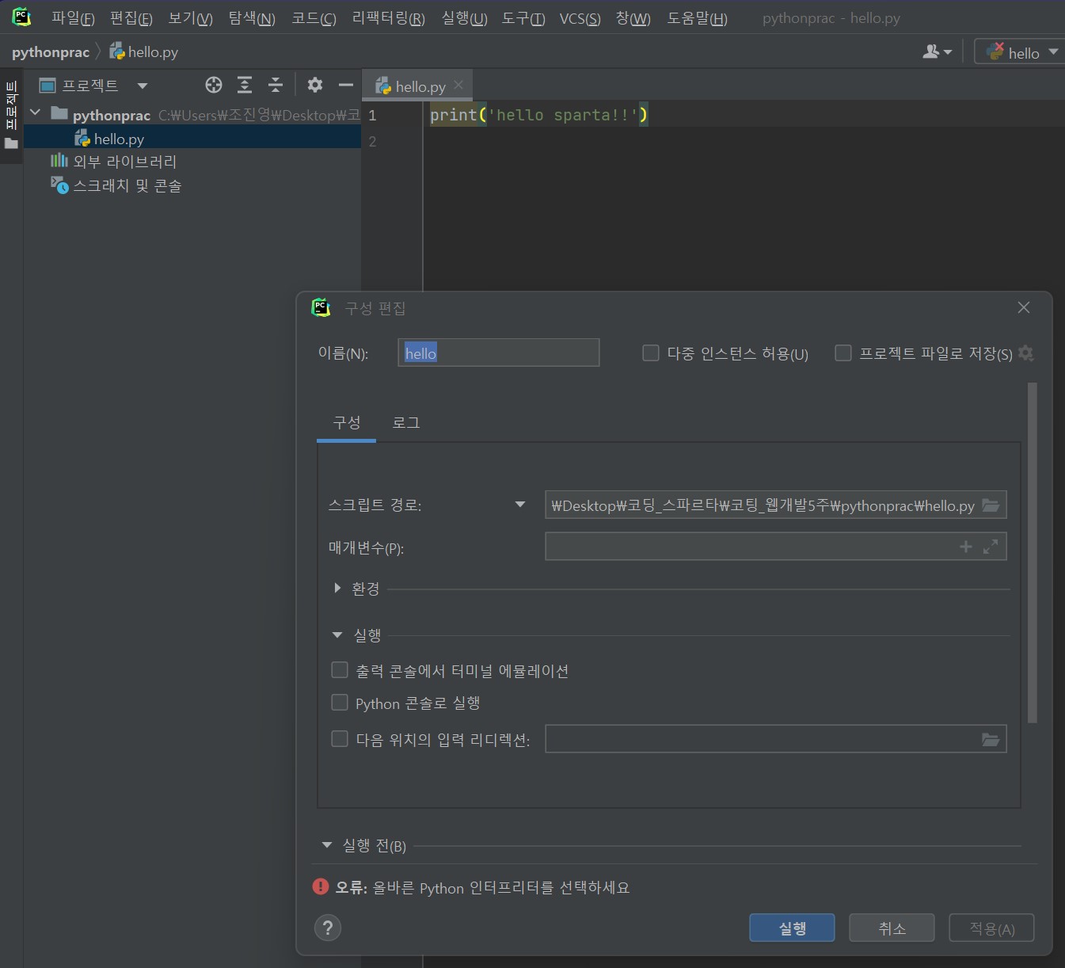The height and width of the screenshot is (968, 1065).
Task: Open the user account icon menu
Action: tap(938, 51)
